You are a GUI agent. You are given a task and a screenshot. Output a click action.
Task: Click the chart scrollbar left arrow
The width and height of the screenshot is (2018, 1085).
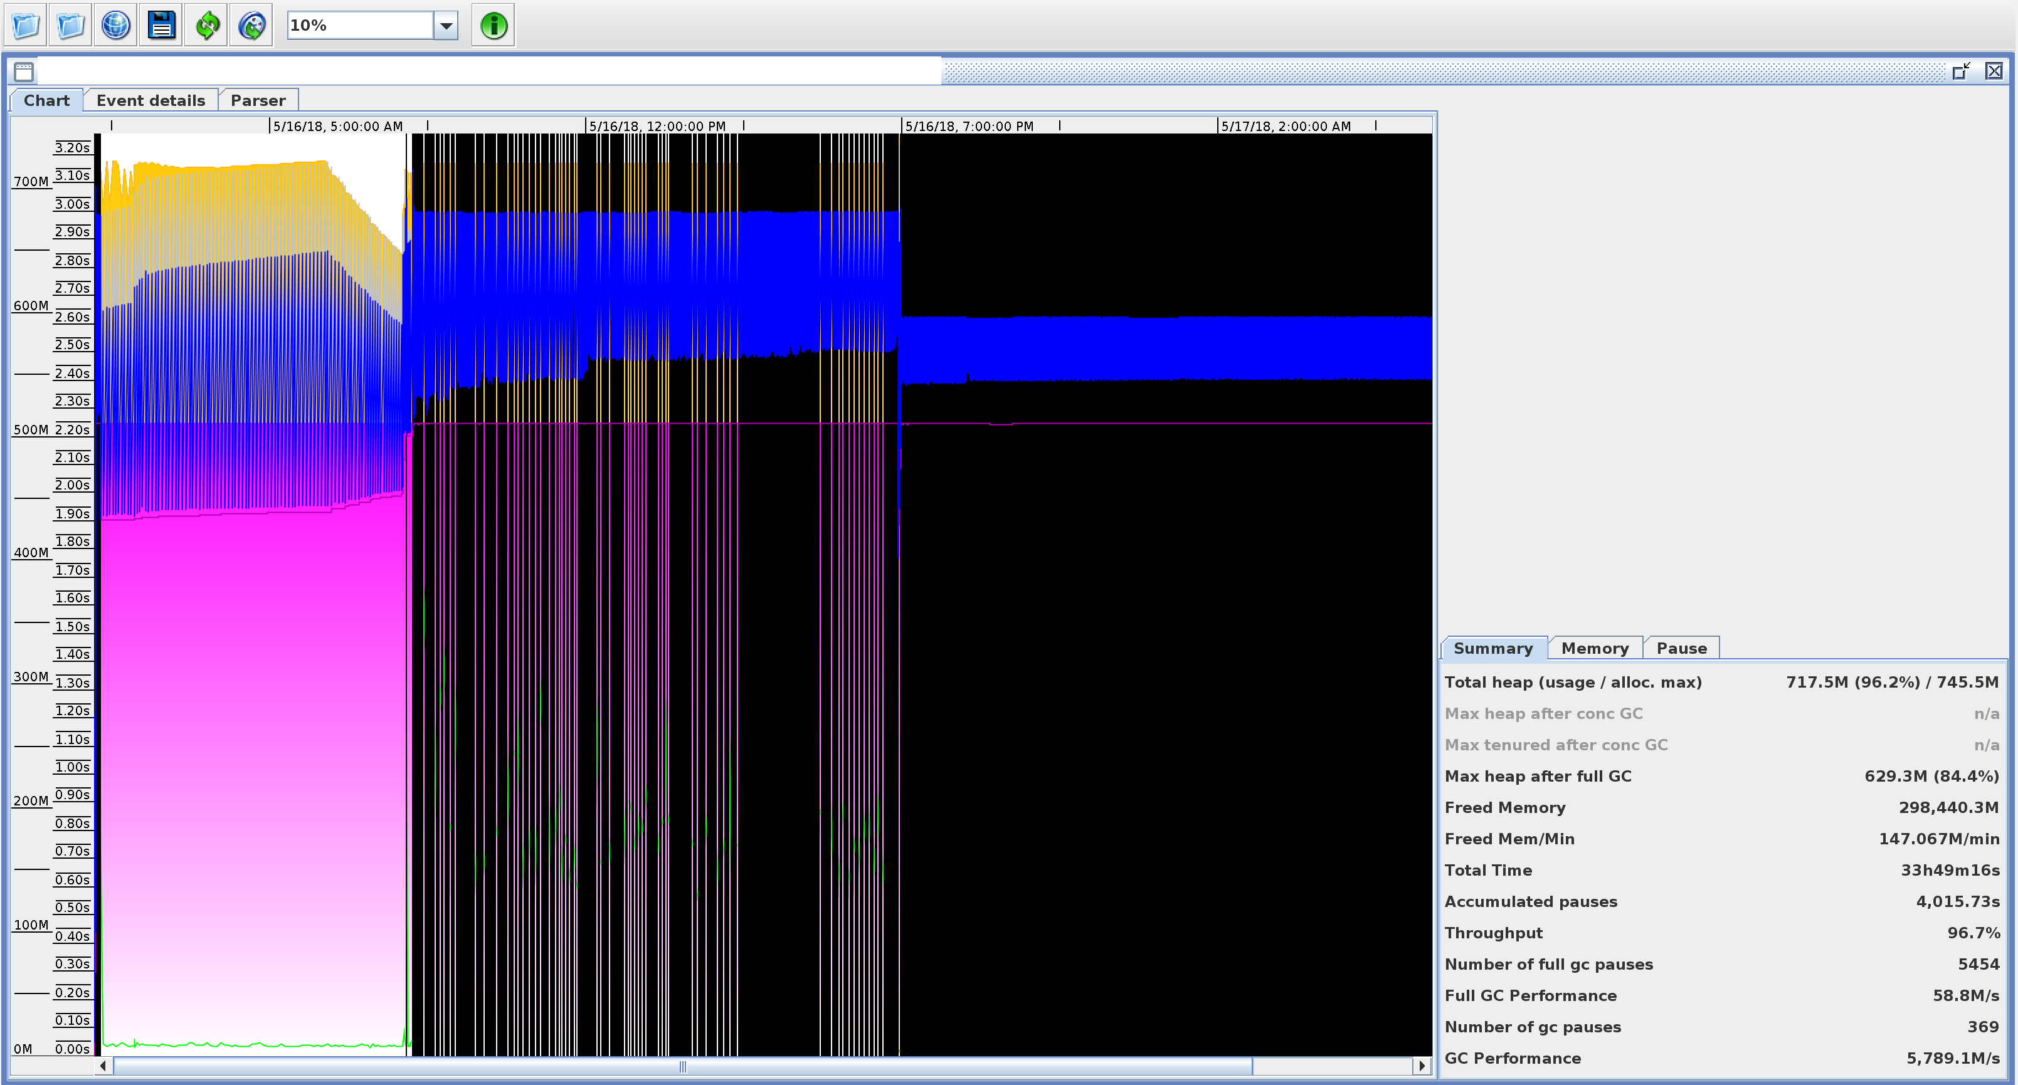[103, 1066]
